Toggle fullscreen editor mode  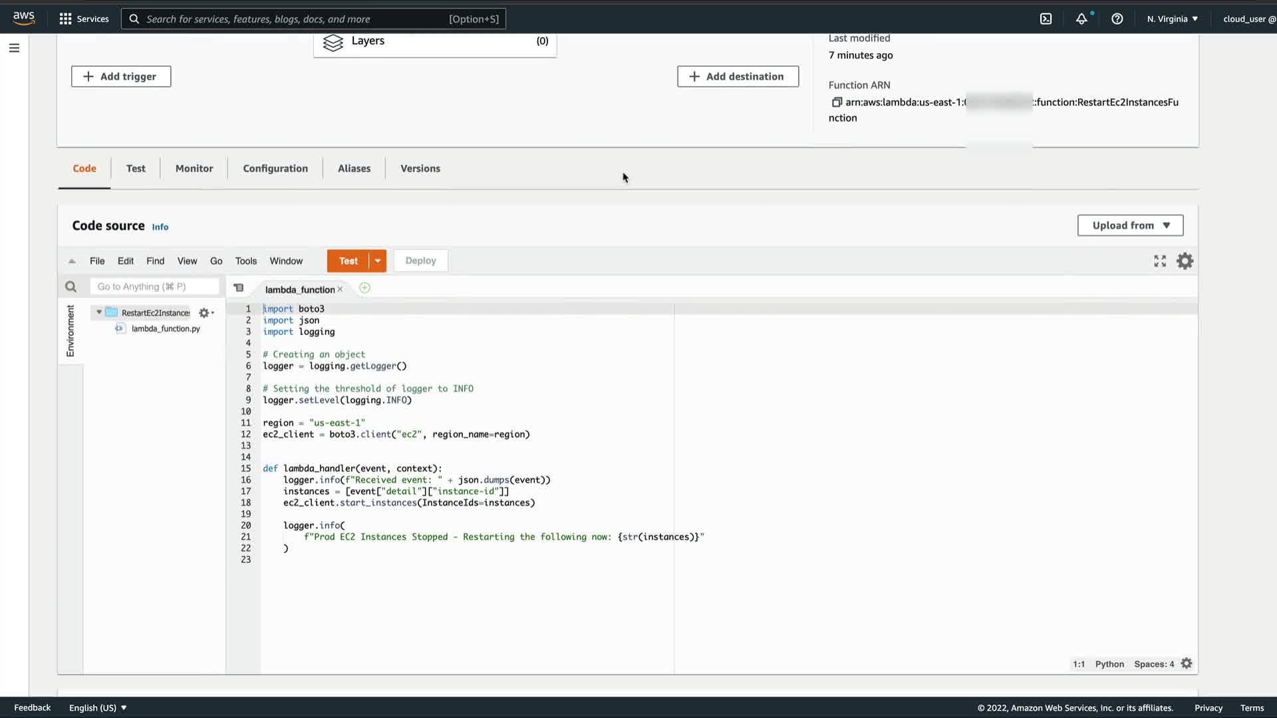click(x=1160, y=261)
